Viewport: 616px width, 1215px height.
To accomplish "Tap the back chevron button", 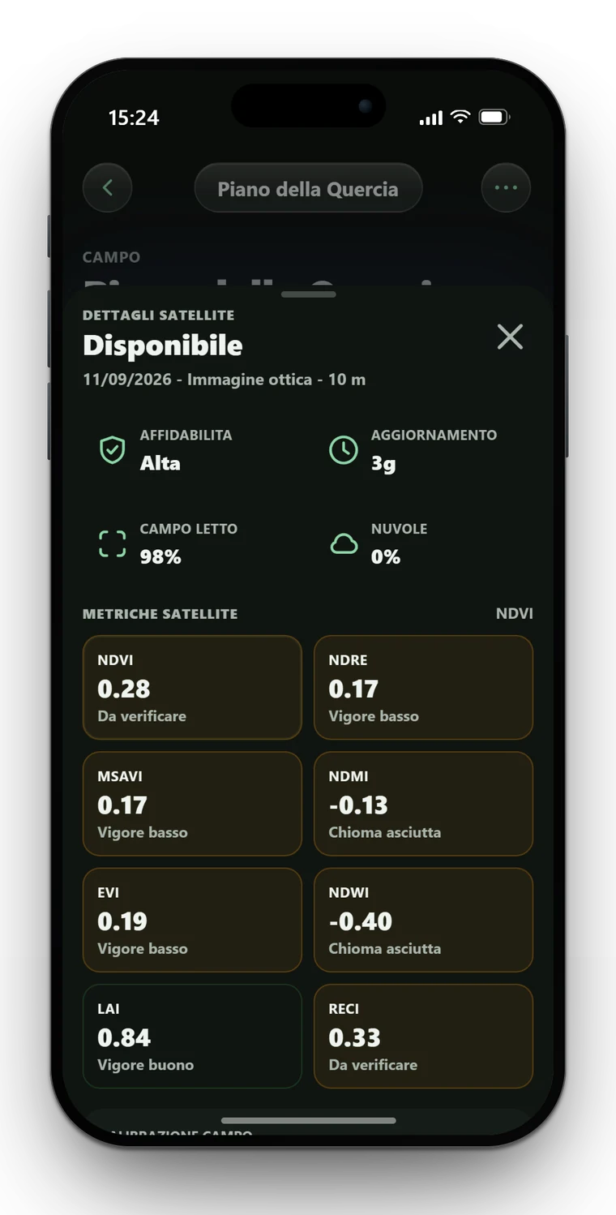I will [x=107, y=188].
